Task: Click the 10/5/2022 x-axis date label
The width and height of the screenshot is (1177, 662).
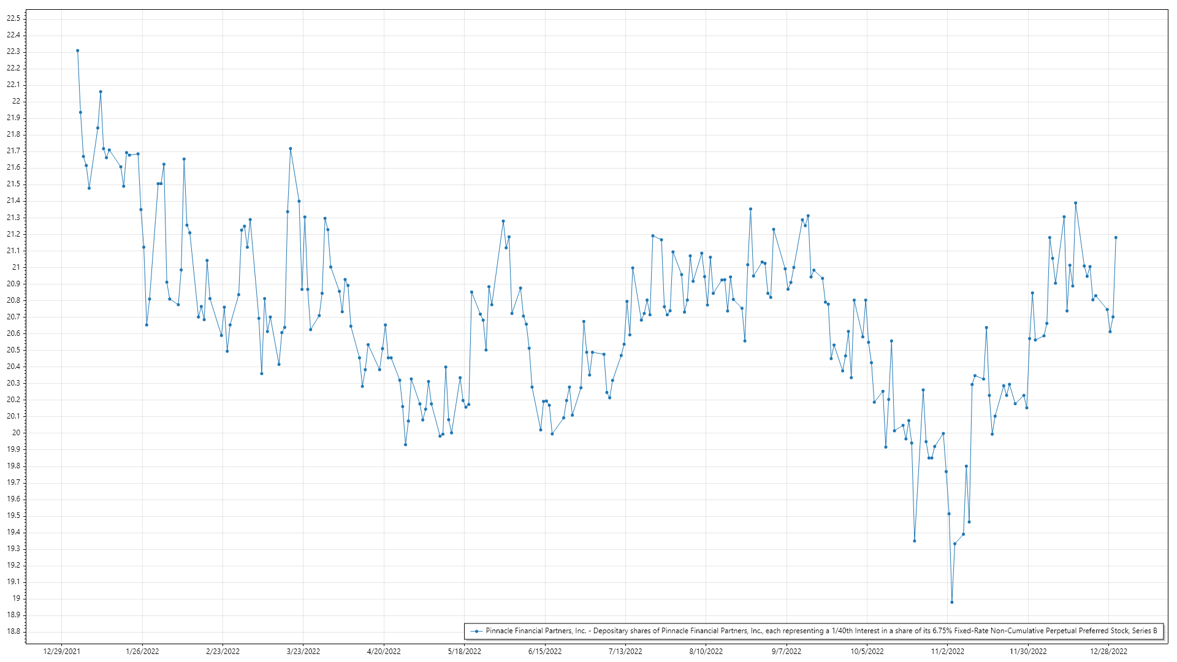Action: [867, 652]
